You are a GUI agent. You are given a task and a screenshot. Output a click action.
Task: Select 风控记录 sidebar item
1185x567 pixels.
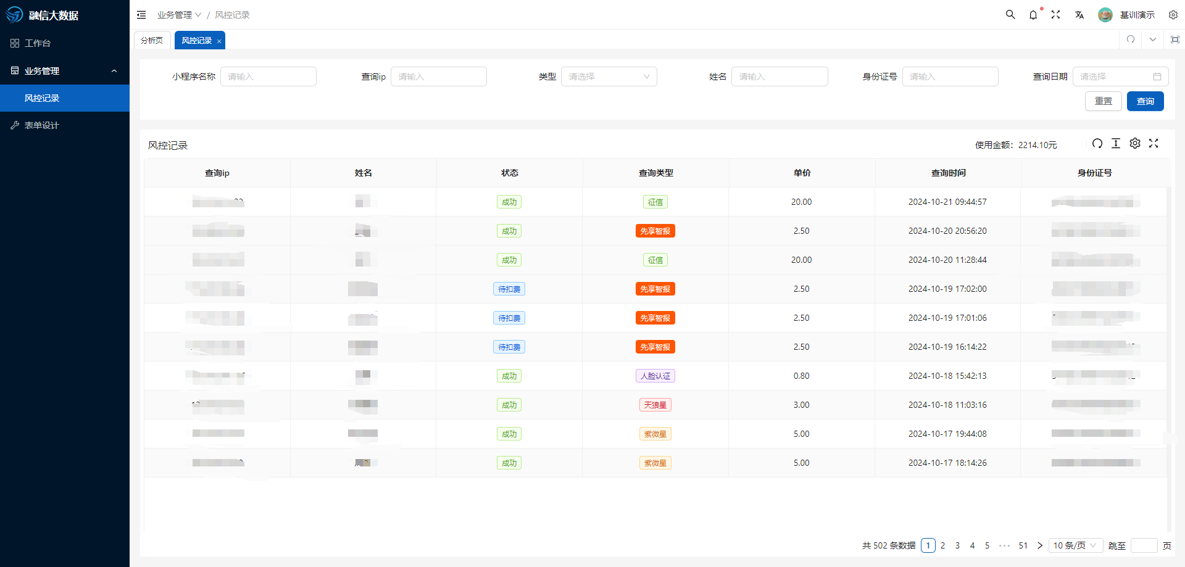click(x=65, y=98)
